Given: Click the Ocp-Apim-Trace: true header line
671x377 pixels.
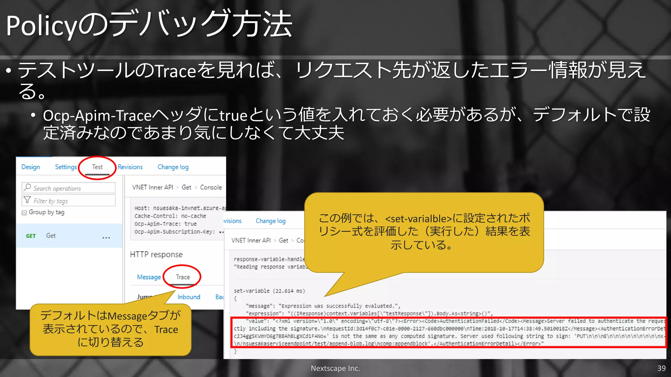Looking at the screenshot, I should pyautogui.click(x=165, y=224).
